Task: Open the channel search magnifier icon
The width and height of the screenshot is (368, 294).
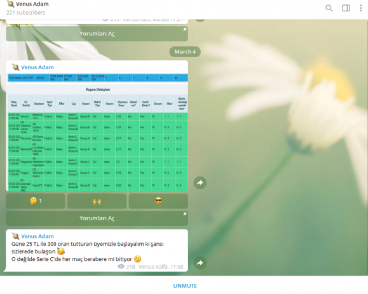Action: click(329, 8)
